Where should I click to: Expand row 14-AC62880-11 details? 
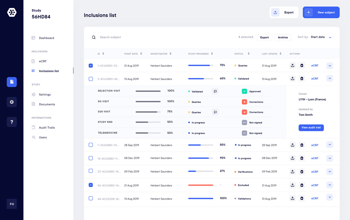tap(330, 158)
